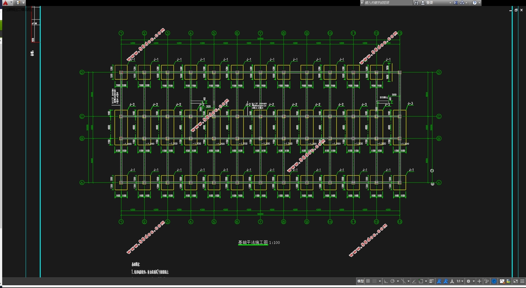Toggle polar tracking in status bar
Image resolution: width=526 pixels, height=288 pixels.
(x=393, y=281)
